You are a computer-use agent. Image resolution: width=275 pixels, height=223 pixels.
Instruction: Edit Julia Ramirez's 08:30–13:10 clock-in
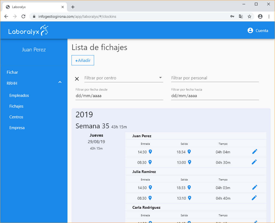pos(254,198)
